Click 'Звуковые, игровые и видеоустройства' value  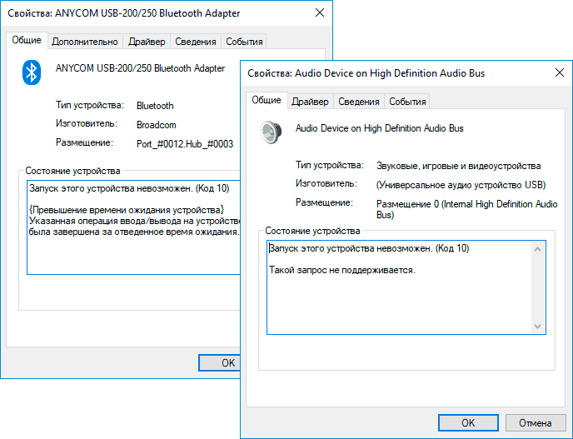coord(459,166)
